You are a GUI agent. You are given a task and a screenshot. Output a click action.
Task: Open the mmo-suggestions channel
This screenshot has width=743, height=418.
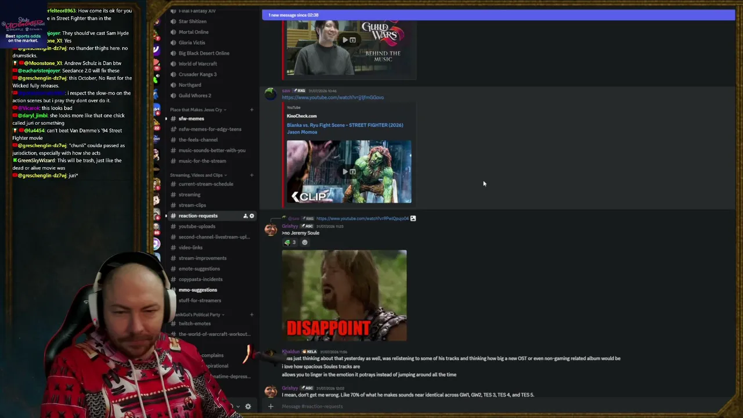pos(198,290)
